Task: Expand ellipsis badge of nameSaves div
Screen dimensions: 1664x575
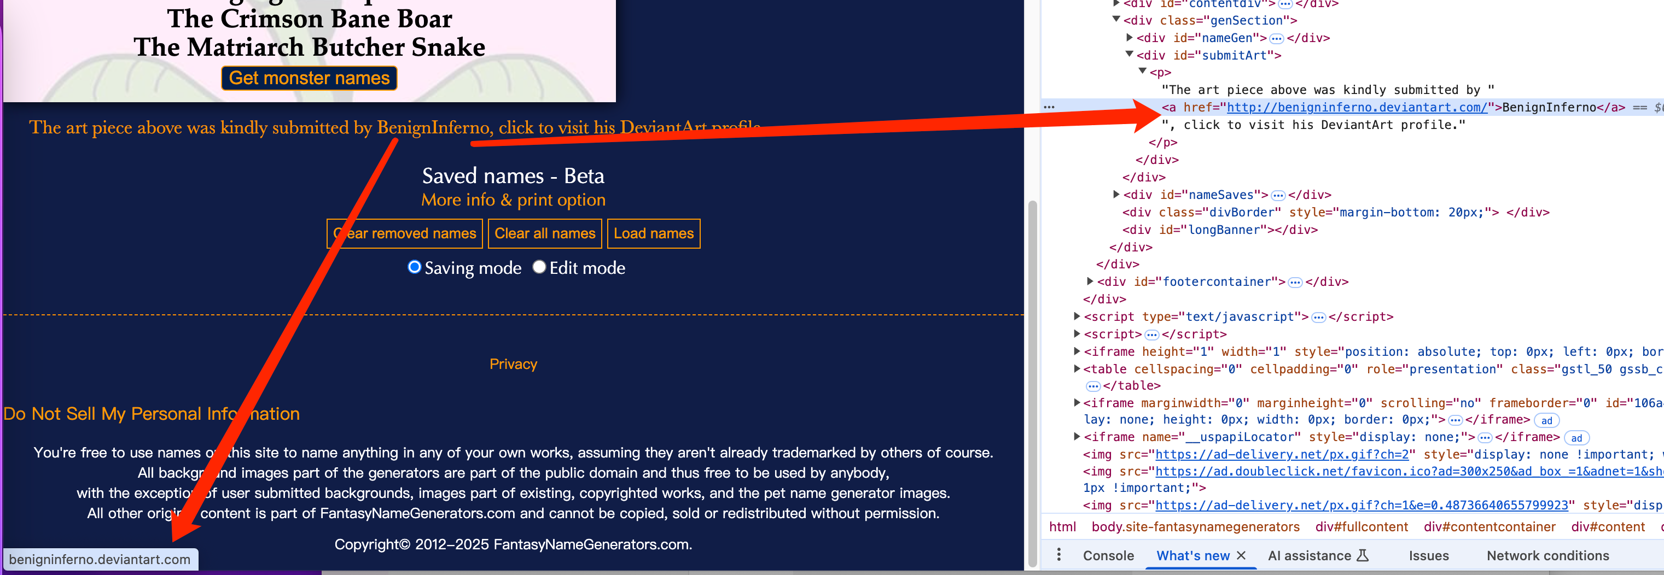Action: (1278, 195)
